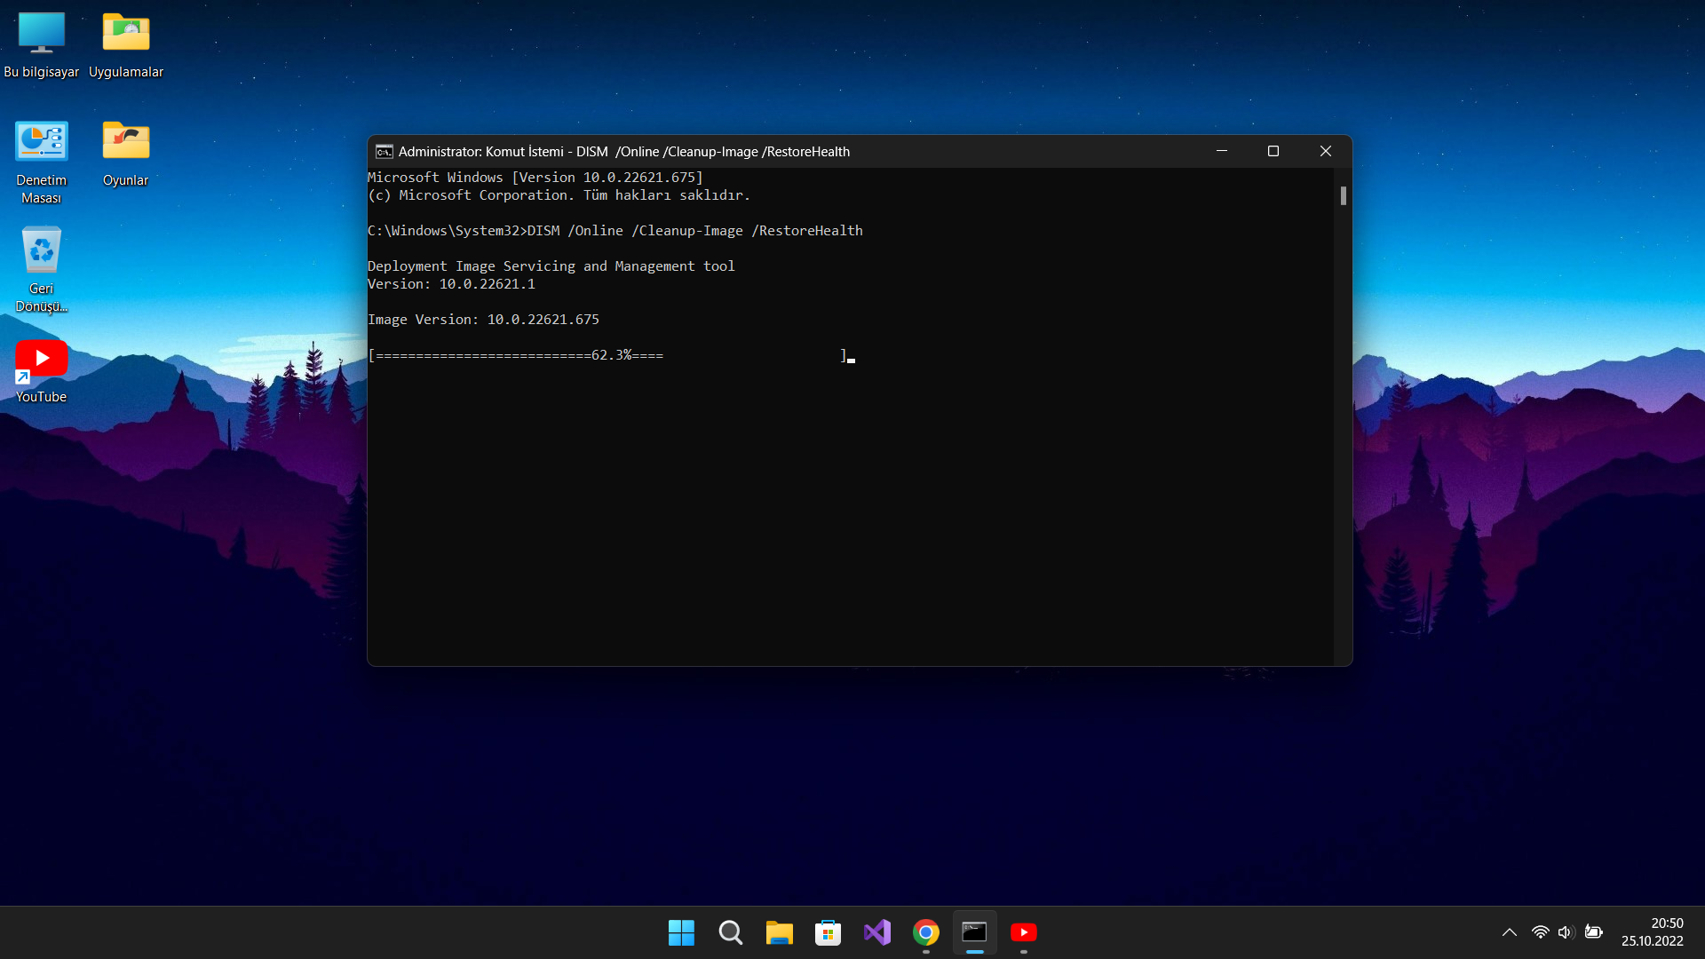Image resolution: width=1705 pixels, height=959 pixels.
Task: Open clock and date 25.10.2022 panel
Action: point(1652,932)
